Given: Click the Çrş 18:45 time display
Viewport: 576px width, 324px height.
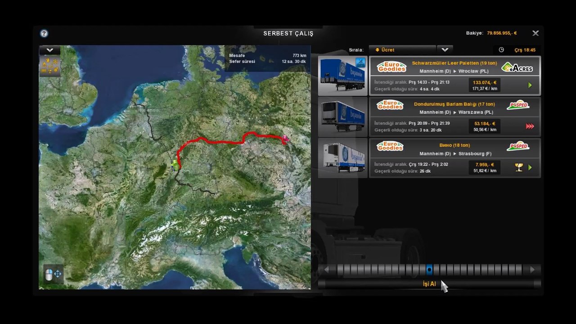Looking at the screenshot, I should (525, 50).
